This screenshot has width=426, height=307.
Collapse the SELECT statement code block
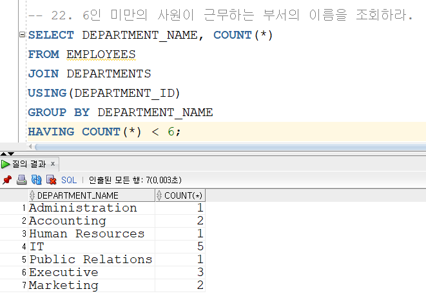pyautogui.click(x=23, y=35)
